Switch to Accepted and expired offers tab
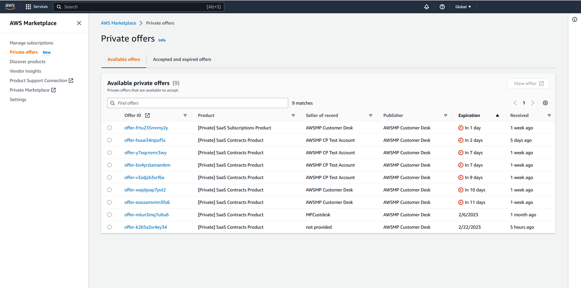 (x=182, y=59)
